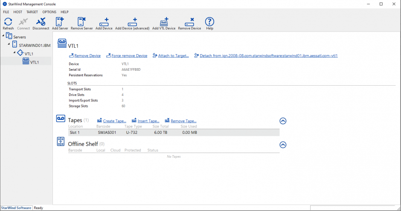Click the Location column header
This screenshot has height=211, width=401.
point(76,126)
